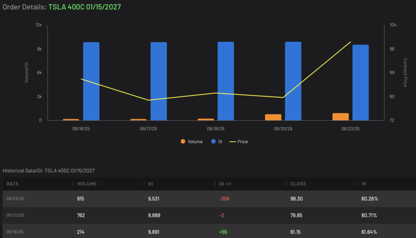Click volume value 214

[80, 232]
